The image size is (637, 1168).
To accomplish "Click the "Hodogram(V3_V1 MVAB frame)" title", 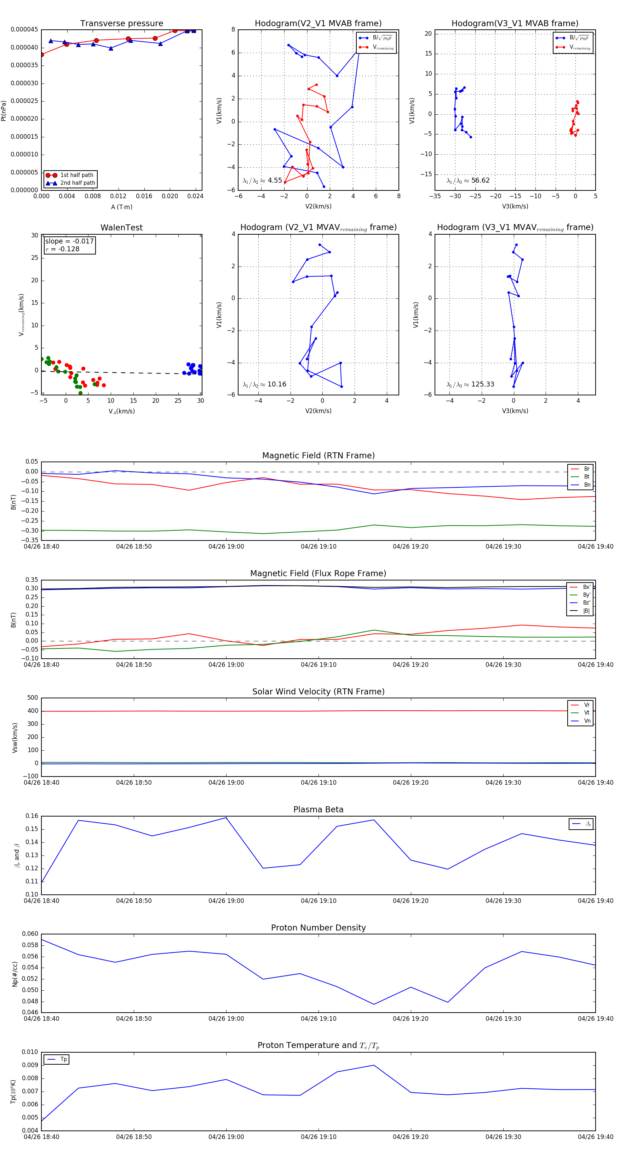I will click(x=515, y=24).
